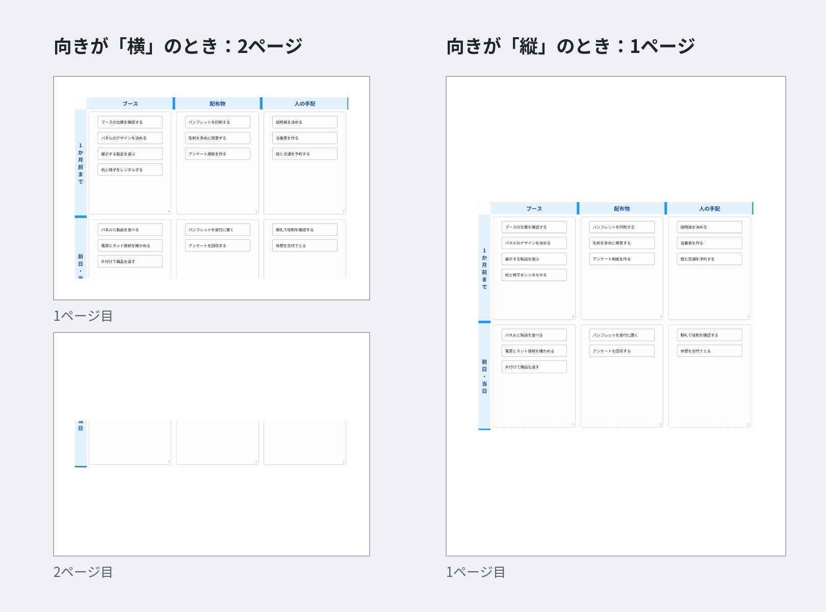Click 電源とネット接続を確かめる card in portrait page

point(534,351)
